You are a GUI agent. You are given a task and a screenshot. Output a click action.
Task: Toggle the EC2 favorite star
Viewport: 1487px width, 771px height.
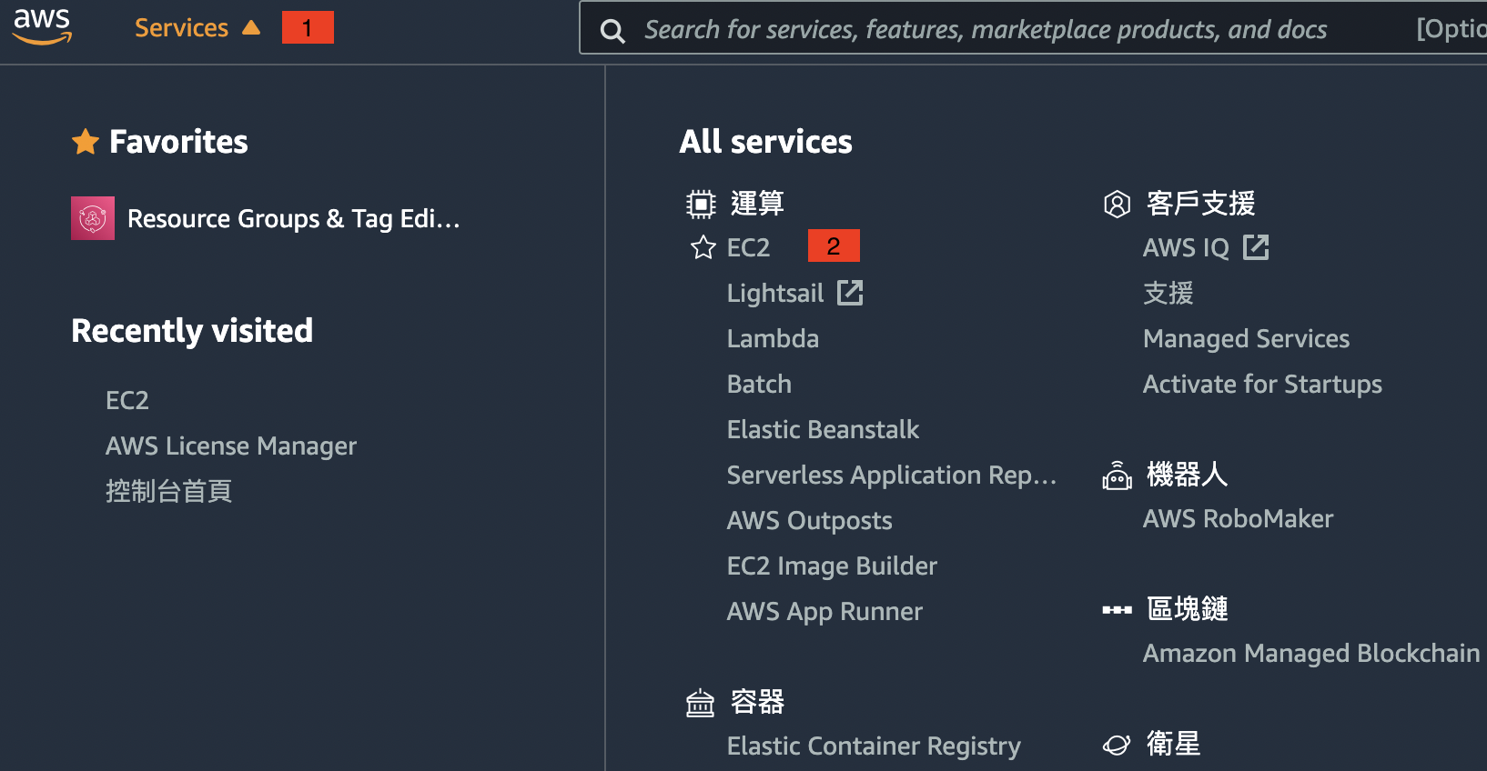[703, 247]
